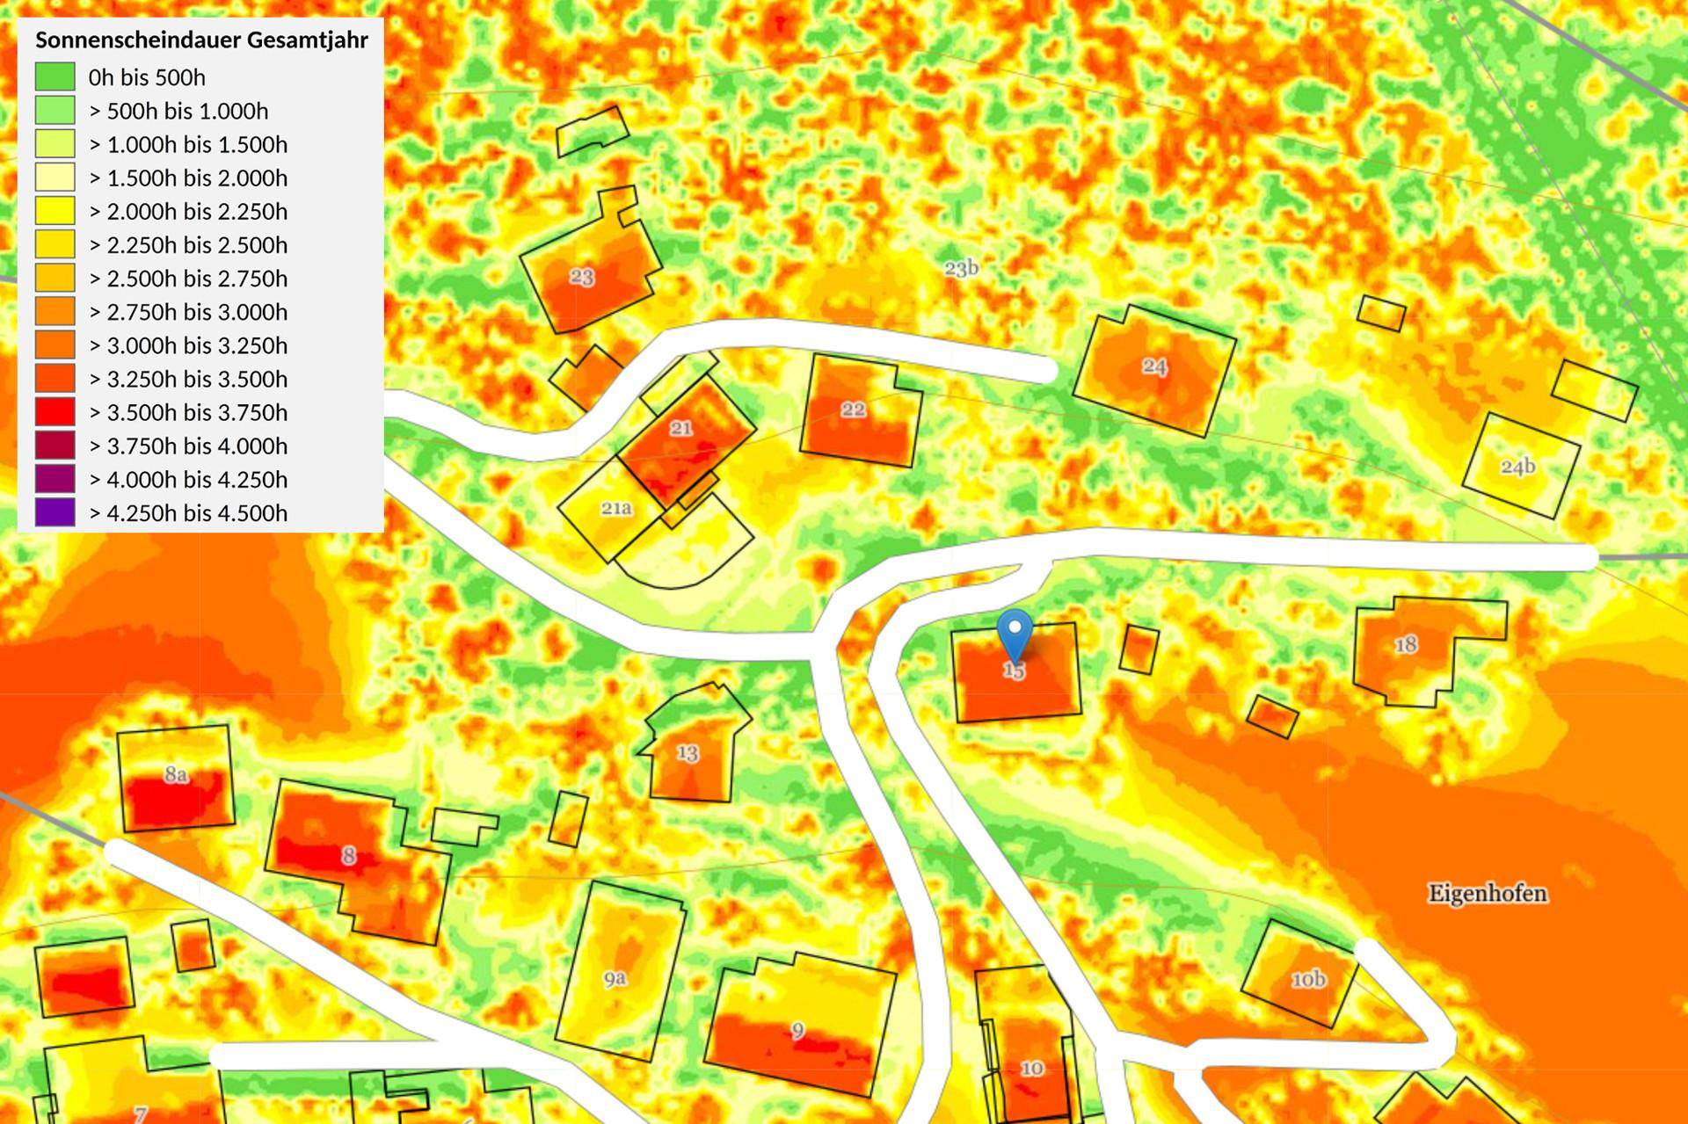Click the Sonnenscheindauer Gesamtjahr legend title

[201, 40]
